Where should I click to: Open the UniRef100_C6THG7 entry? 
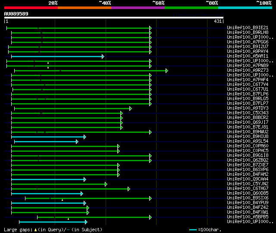pos(248,189)
